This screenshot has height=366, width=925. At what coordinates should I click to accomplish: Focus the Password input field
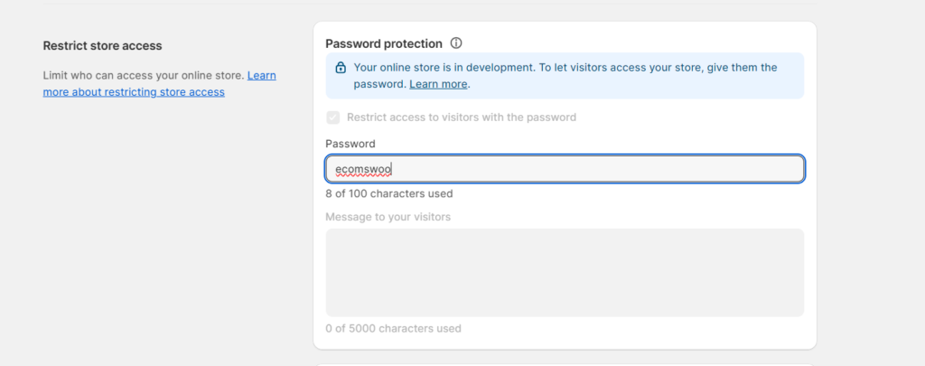click(565, 169)
